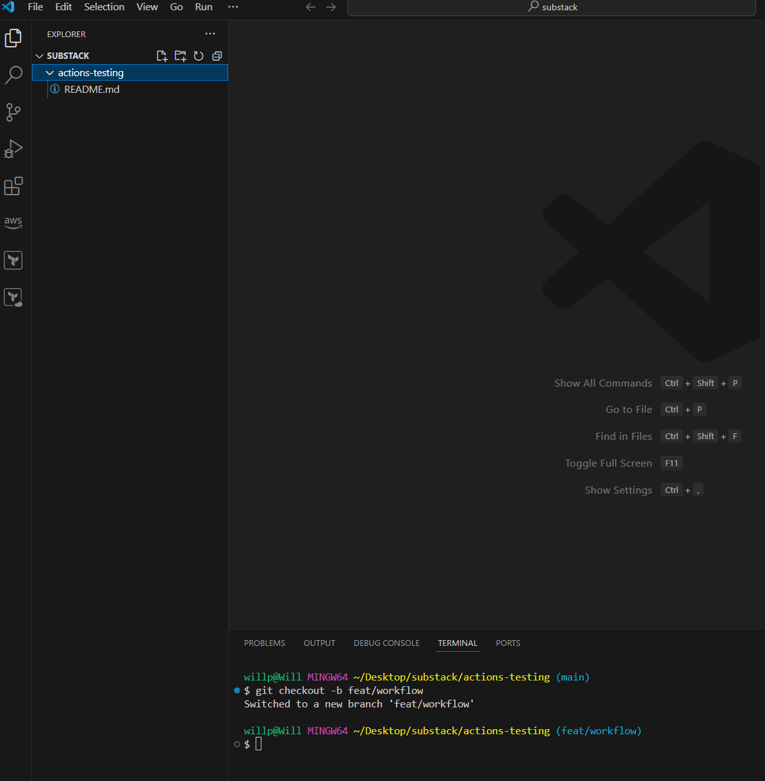Open the additional menu items ellipsis
This screenshot has width=765, height=781.
point(233,7)
